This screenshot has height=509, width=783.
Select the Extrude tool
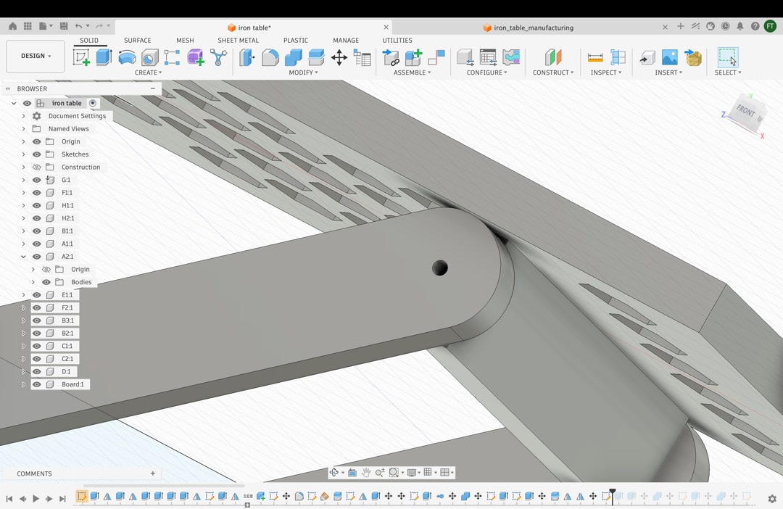pyautogui.click(x=104, y=57)
